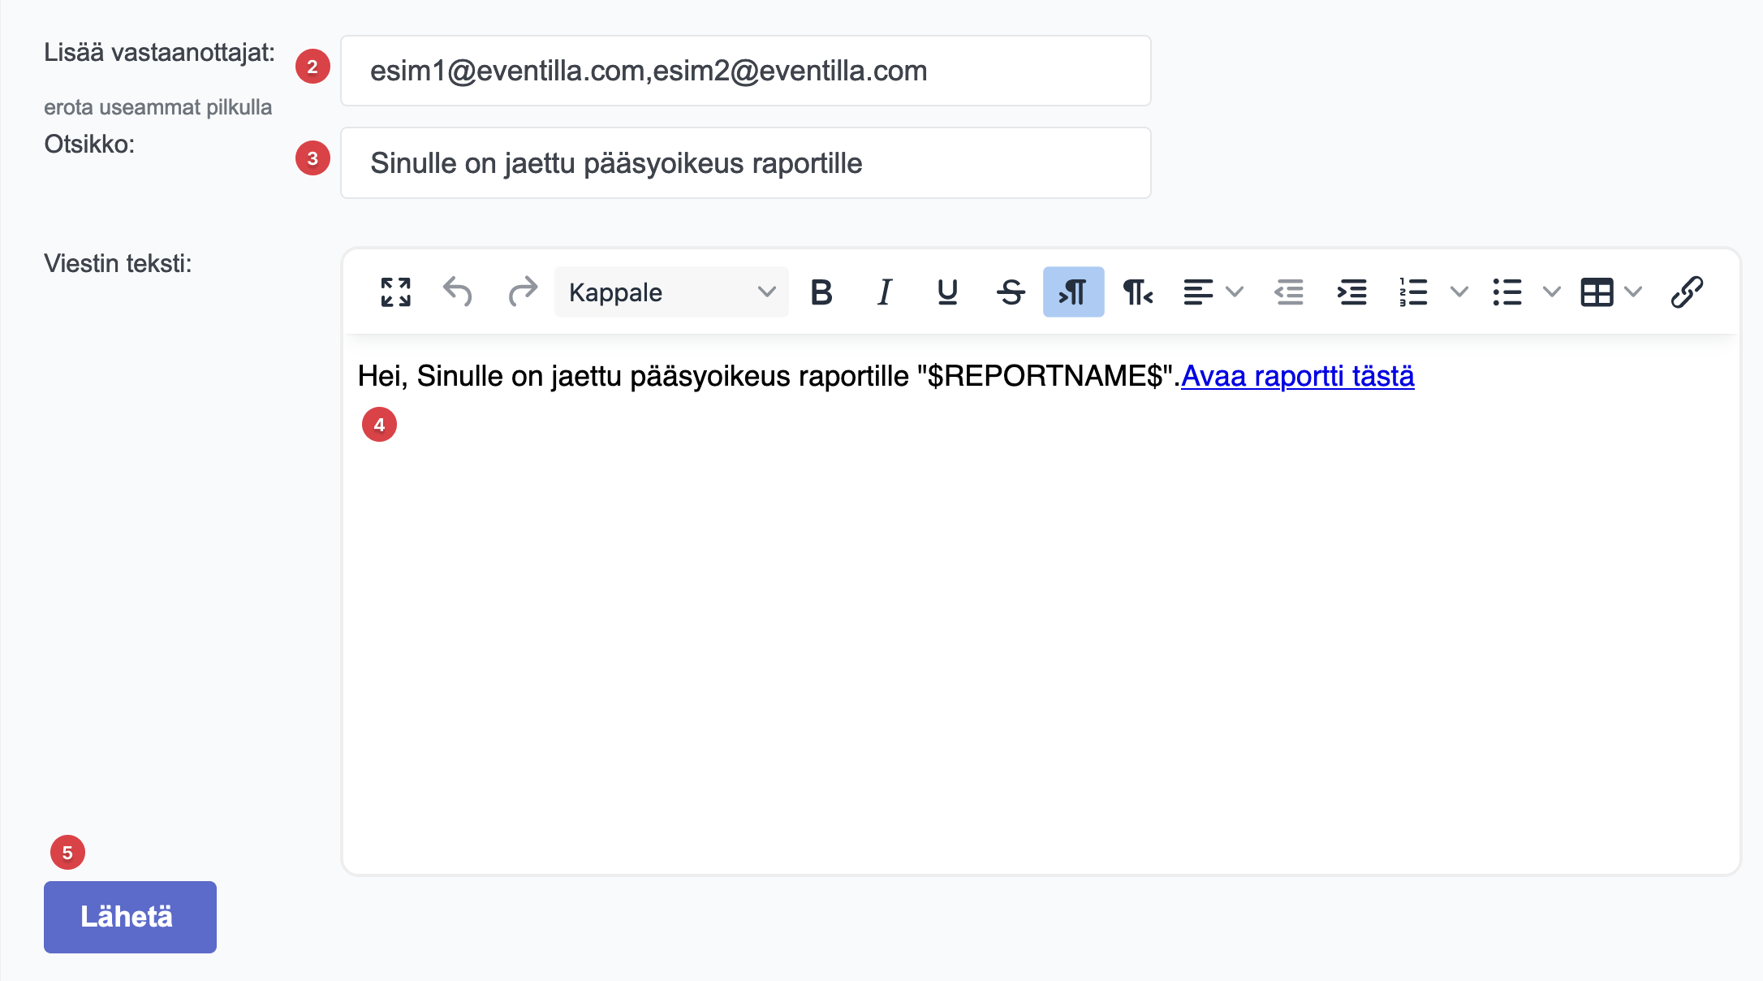Screen dimensions: 1763x981
Task: Insert a hyperlink with the link icon
Action: pos(1687,292)
